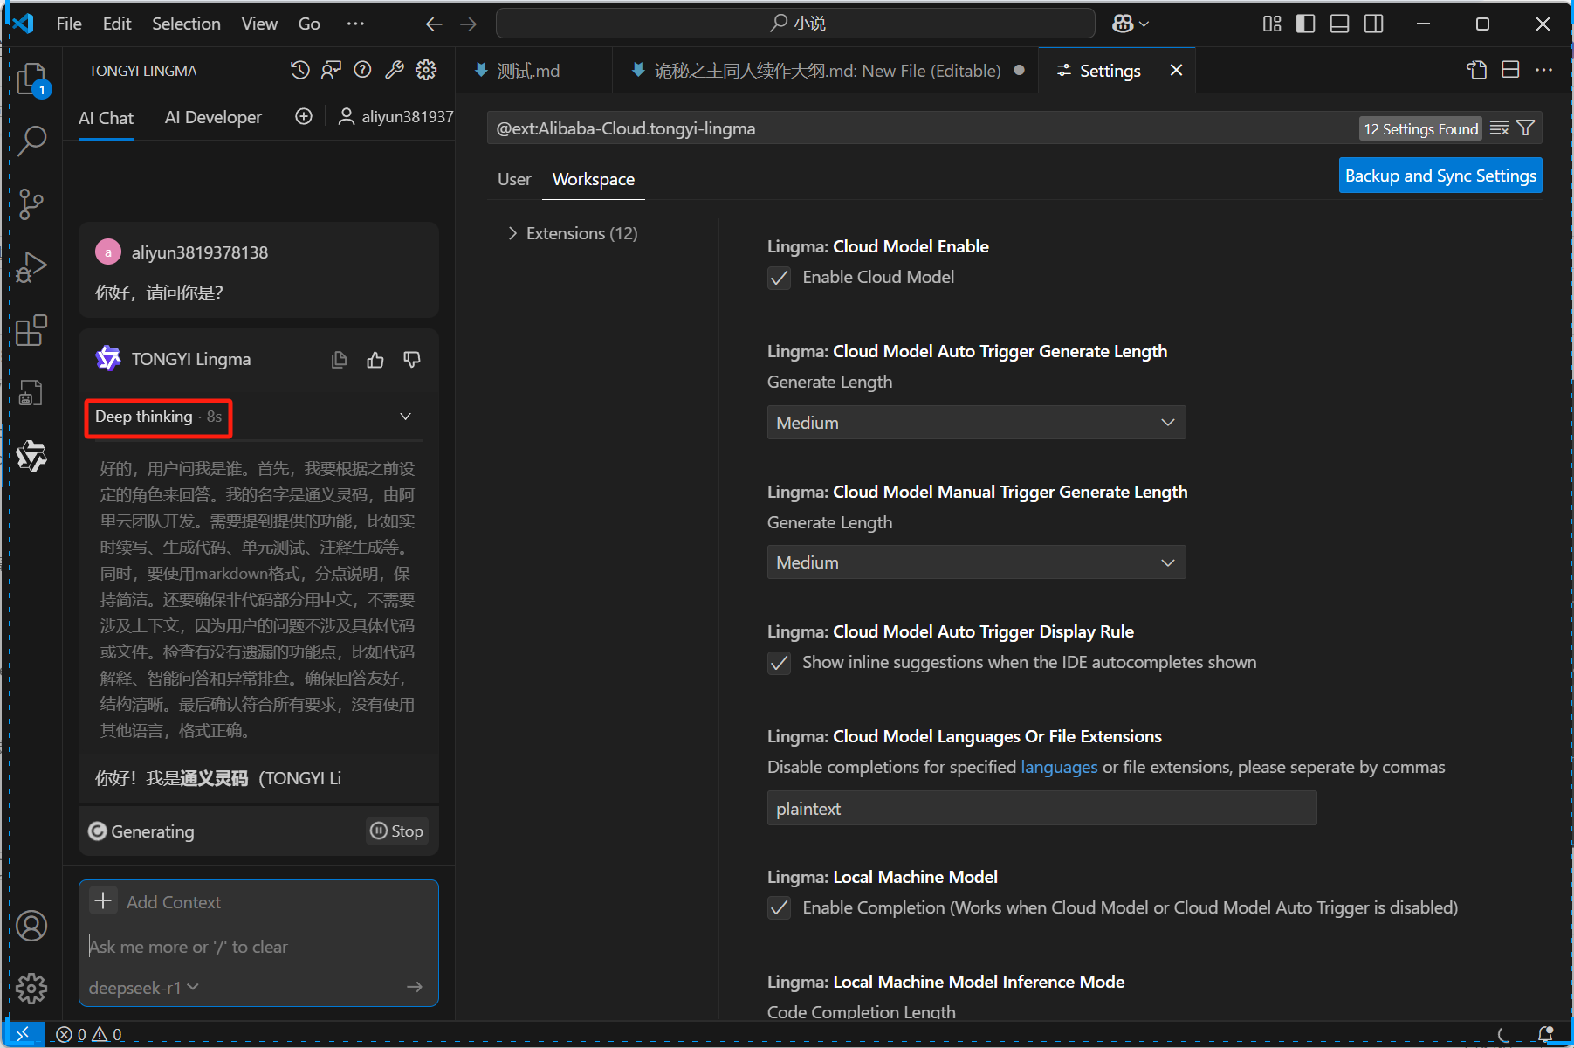Focus the Ask me more chat input
Image resolution: width=1574 pixels, height=1048 pixels.
pos(258,947)
